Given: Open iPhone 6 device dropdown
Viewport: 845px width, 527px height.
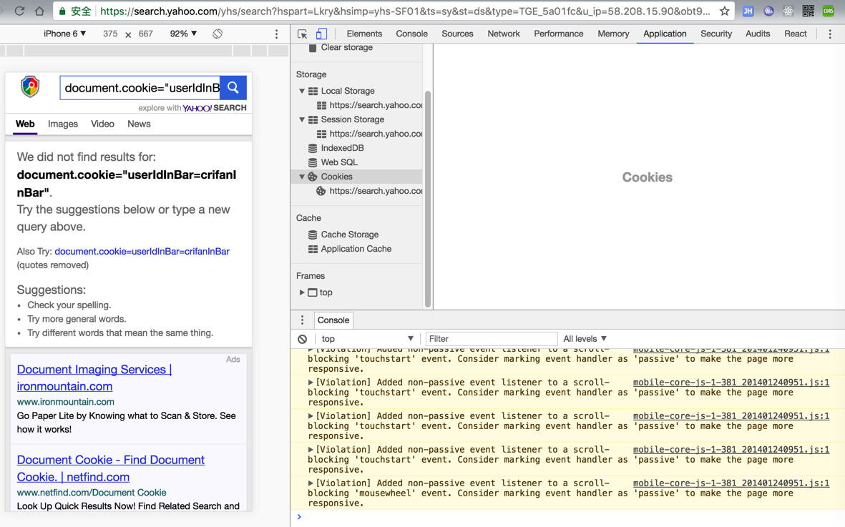Looking at the screenshot, I should pos(64,34).
